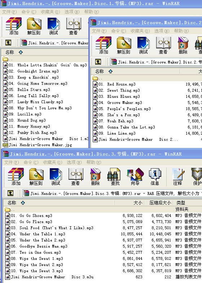Click View icon in Disc 3 window
The height and width of the screenshot is (283, 202).
[x=76, y=177]
